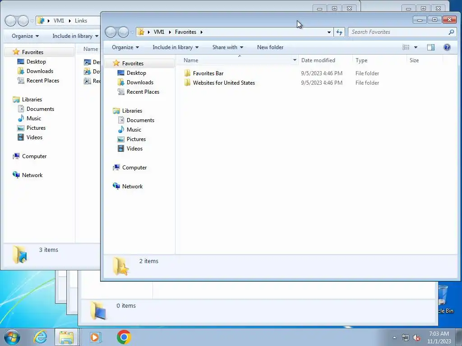Click the Desktop icon in Favorites window sidebar
462x346 pixels.
[121, 73]
